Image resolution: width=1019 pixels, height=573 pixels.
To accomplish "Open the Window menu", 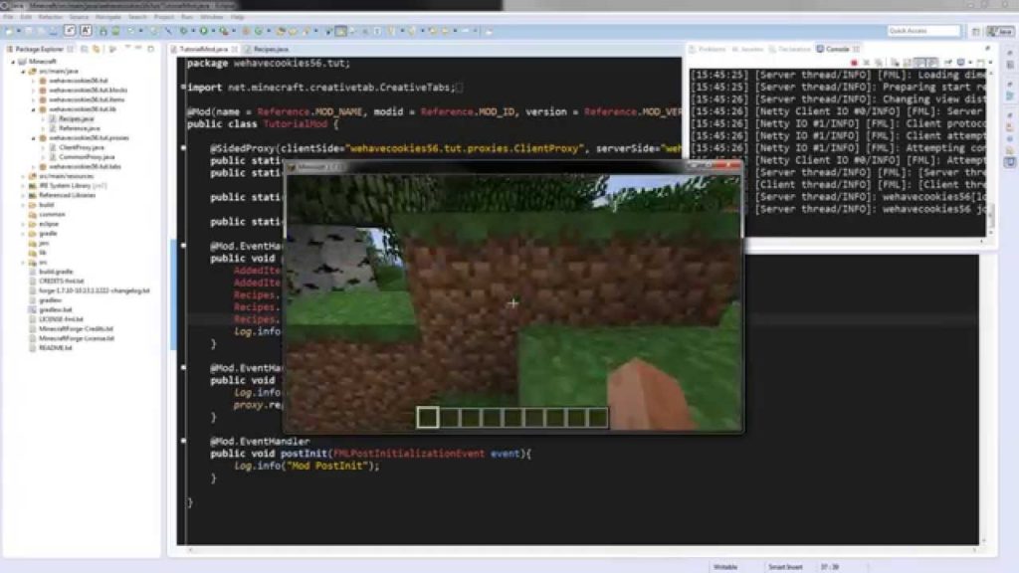I will coord(211,17).
